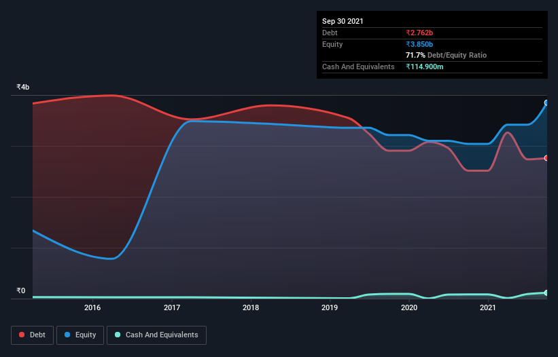Click the ₹114.900m cash value
Viewport: 558px width, 357px height.
[425, 67]
